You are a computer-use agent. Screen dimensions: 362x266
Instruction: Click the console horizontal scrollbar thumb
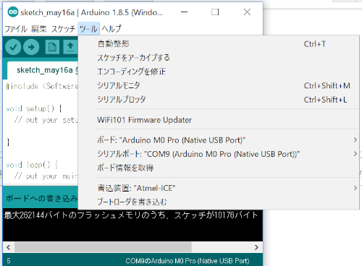103,247
